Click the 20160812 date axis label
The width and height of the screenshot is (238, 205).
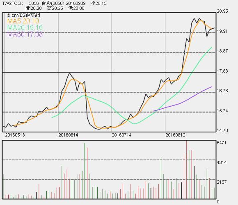tap(175, 135)
